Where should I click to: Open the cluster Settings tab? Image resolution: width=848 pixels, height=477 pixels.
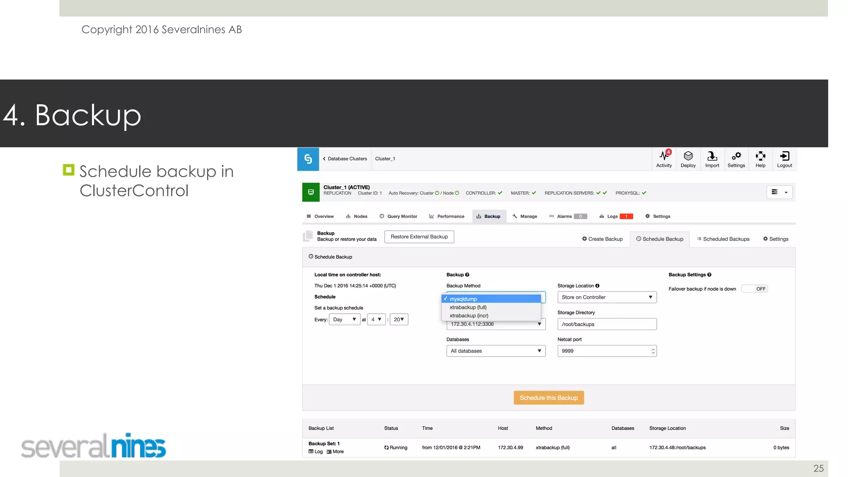[658, 216]
